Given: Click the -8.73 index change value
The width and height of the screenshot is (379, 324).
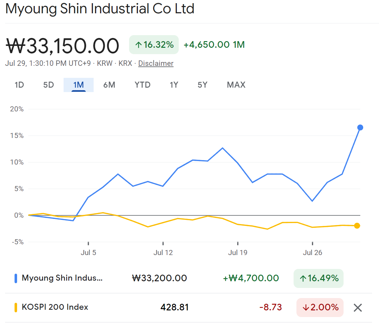Looking at the screenshot, I should pos(270,307).
